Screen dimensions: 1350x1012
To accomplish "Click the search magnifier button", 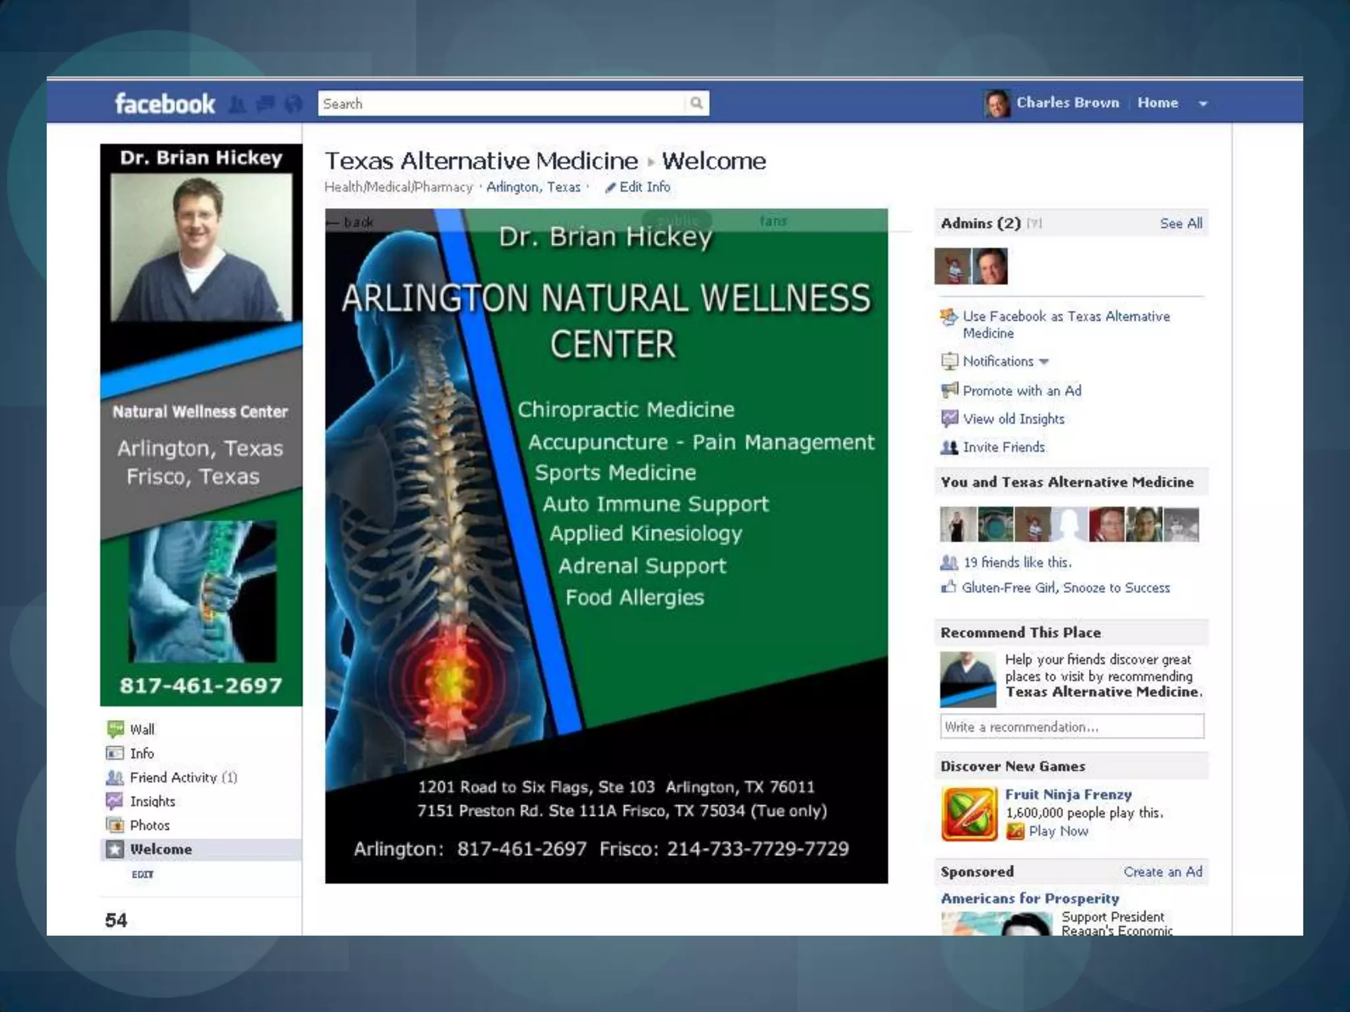I will click(696, 103).
